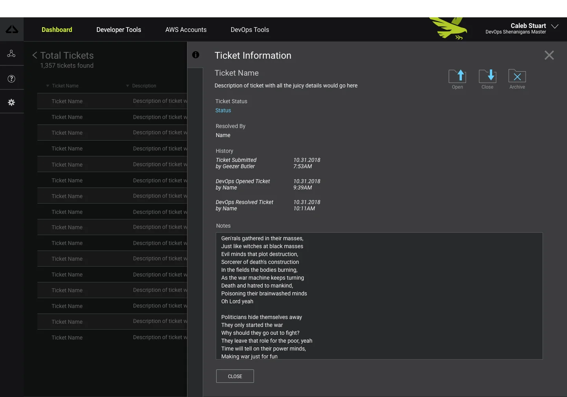Click the green eagle logo
The image size is (567, 397).
(449, 28)
